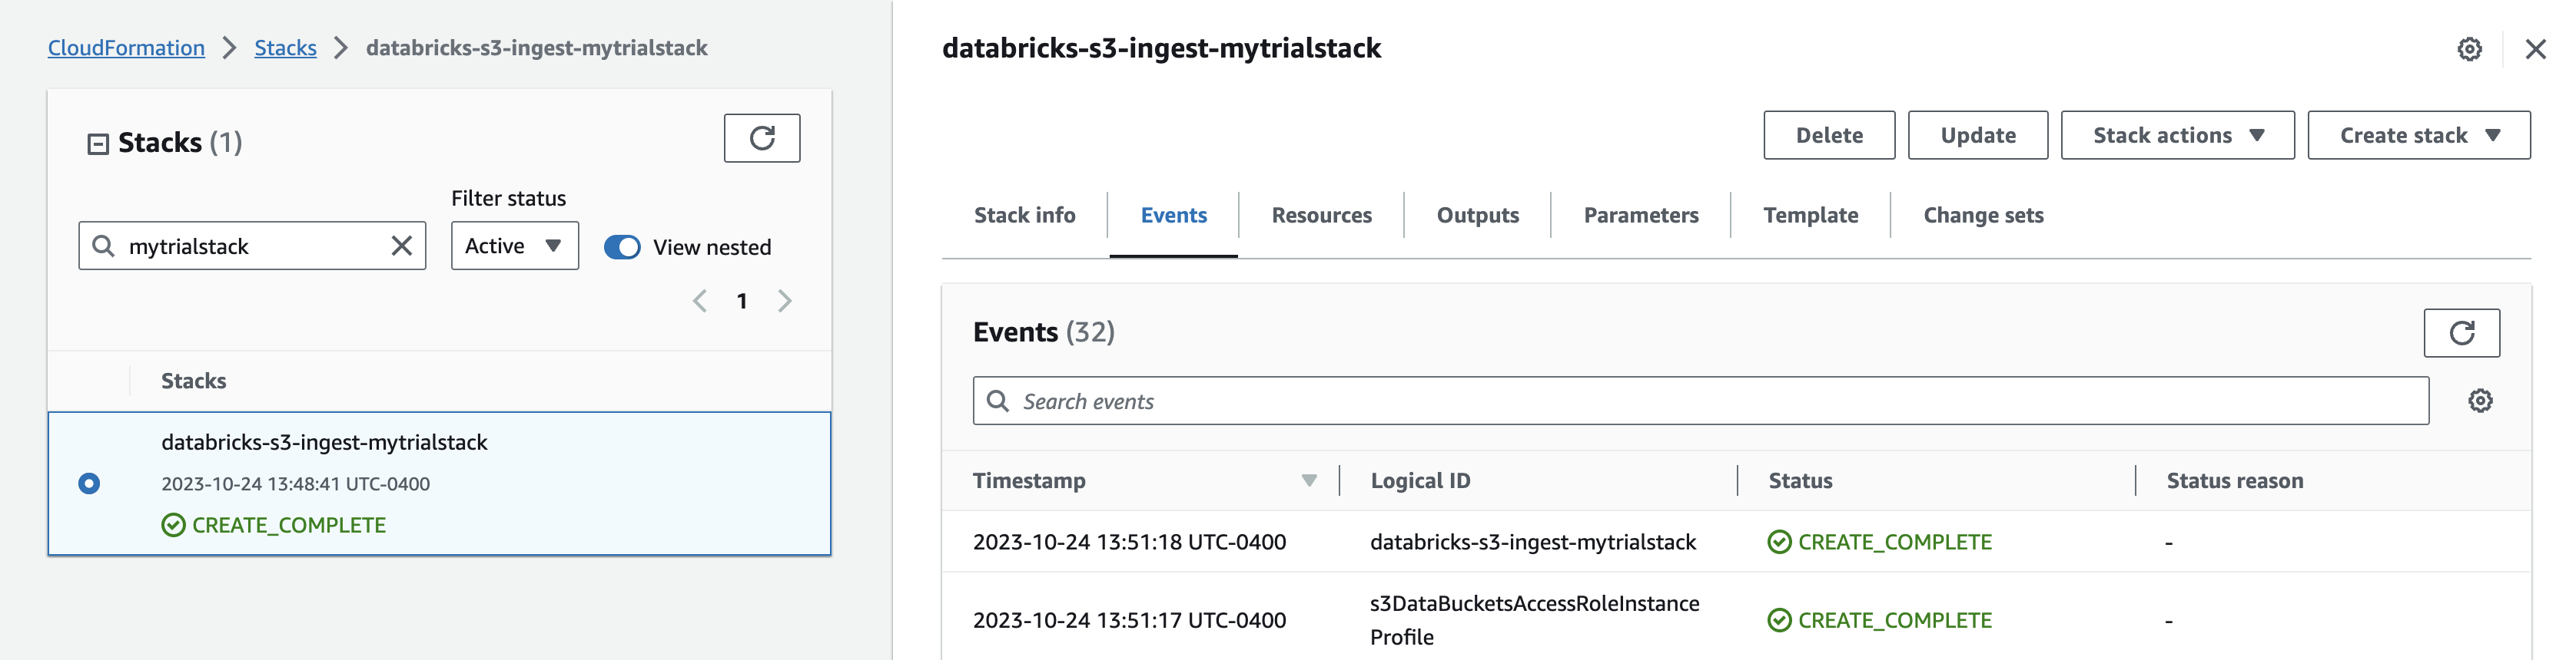Collapse the Stacks panel
Screen dimensions: 2576x660
(98, 144)
